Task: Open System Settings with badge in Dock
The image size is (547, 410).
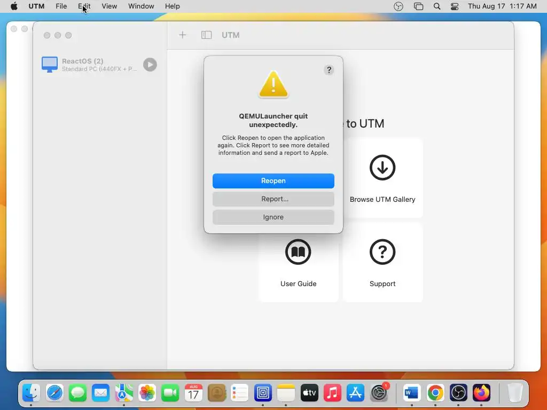Action: click(x=379, y=393)
